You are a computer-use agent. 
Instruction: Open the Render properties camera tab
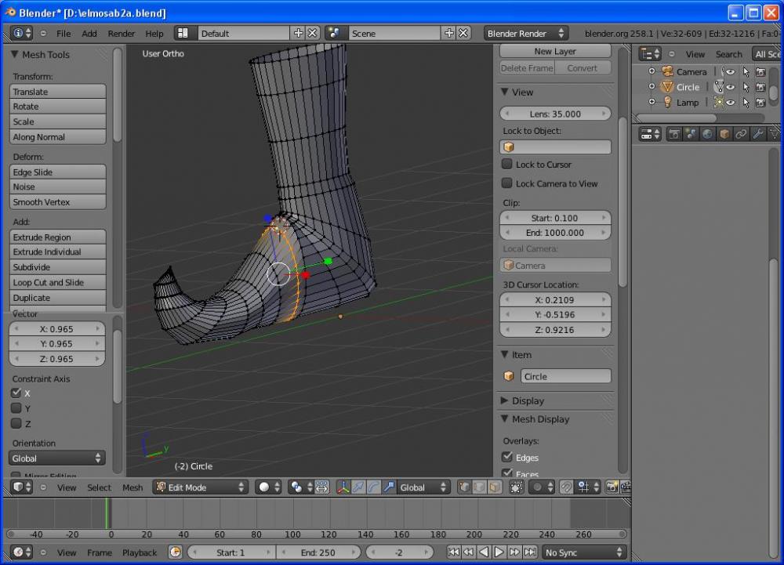[x=674, y=134]
